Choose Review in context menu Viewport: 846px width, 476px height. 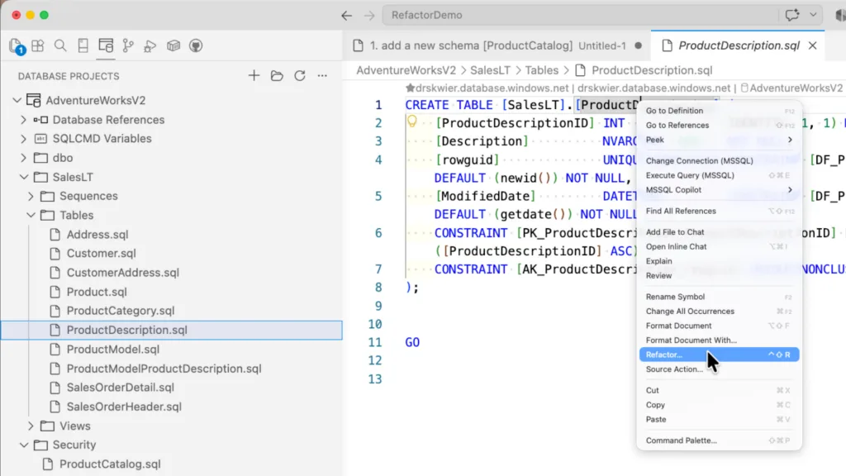pos(720,276)
